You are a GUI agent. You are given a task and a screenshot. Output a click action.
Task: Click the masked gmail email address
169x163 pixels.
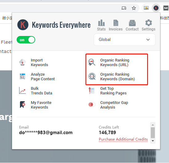(x=46, y=133)
